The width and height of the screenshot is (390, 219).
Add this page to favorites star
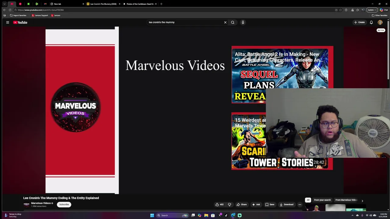[x=341, y=10]
